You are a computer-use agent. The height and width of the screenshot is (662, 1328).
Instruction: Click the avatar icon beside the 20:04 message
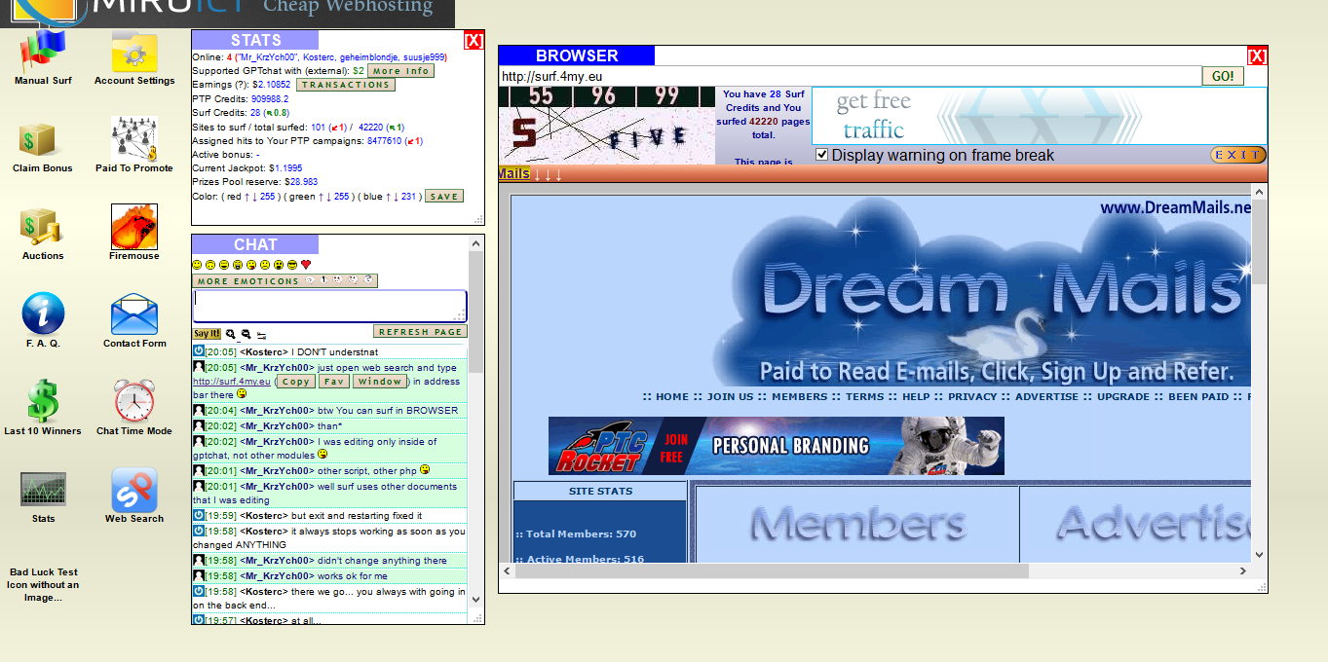pos(199,410)
